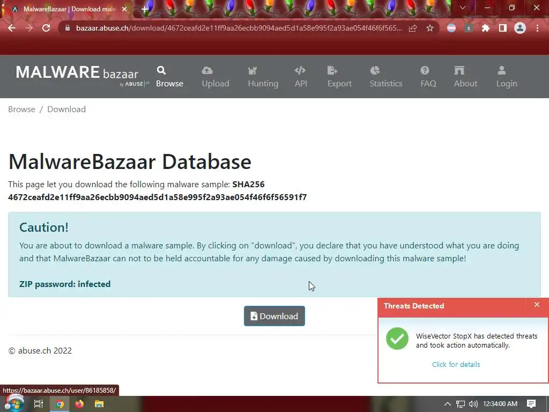The image size is (549, 412).
Task: Open the Extensions puzzle icon
Action: (x=485, y=28)
